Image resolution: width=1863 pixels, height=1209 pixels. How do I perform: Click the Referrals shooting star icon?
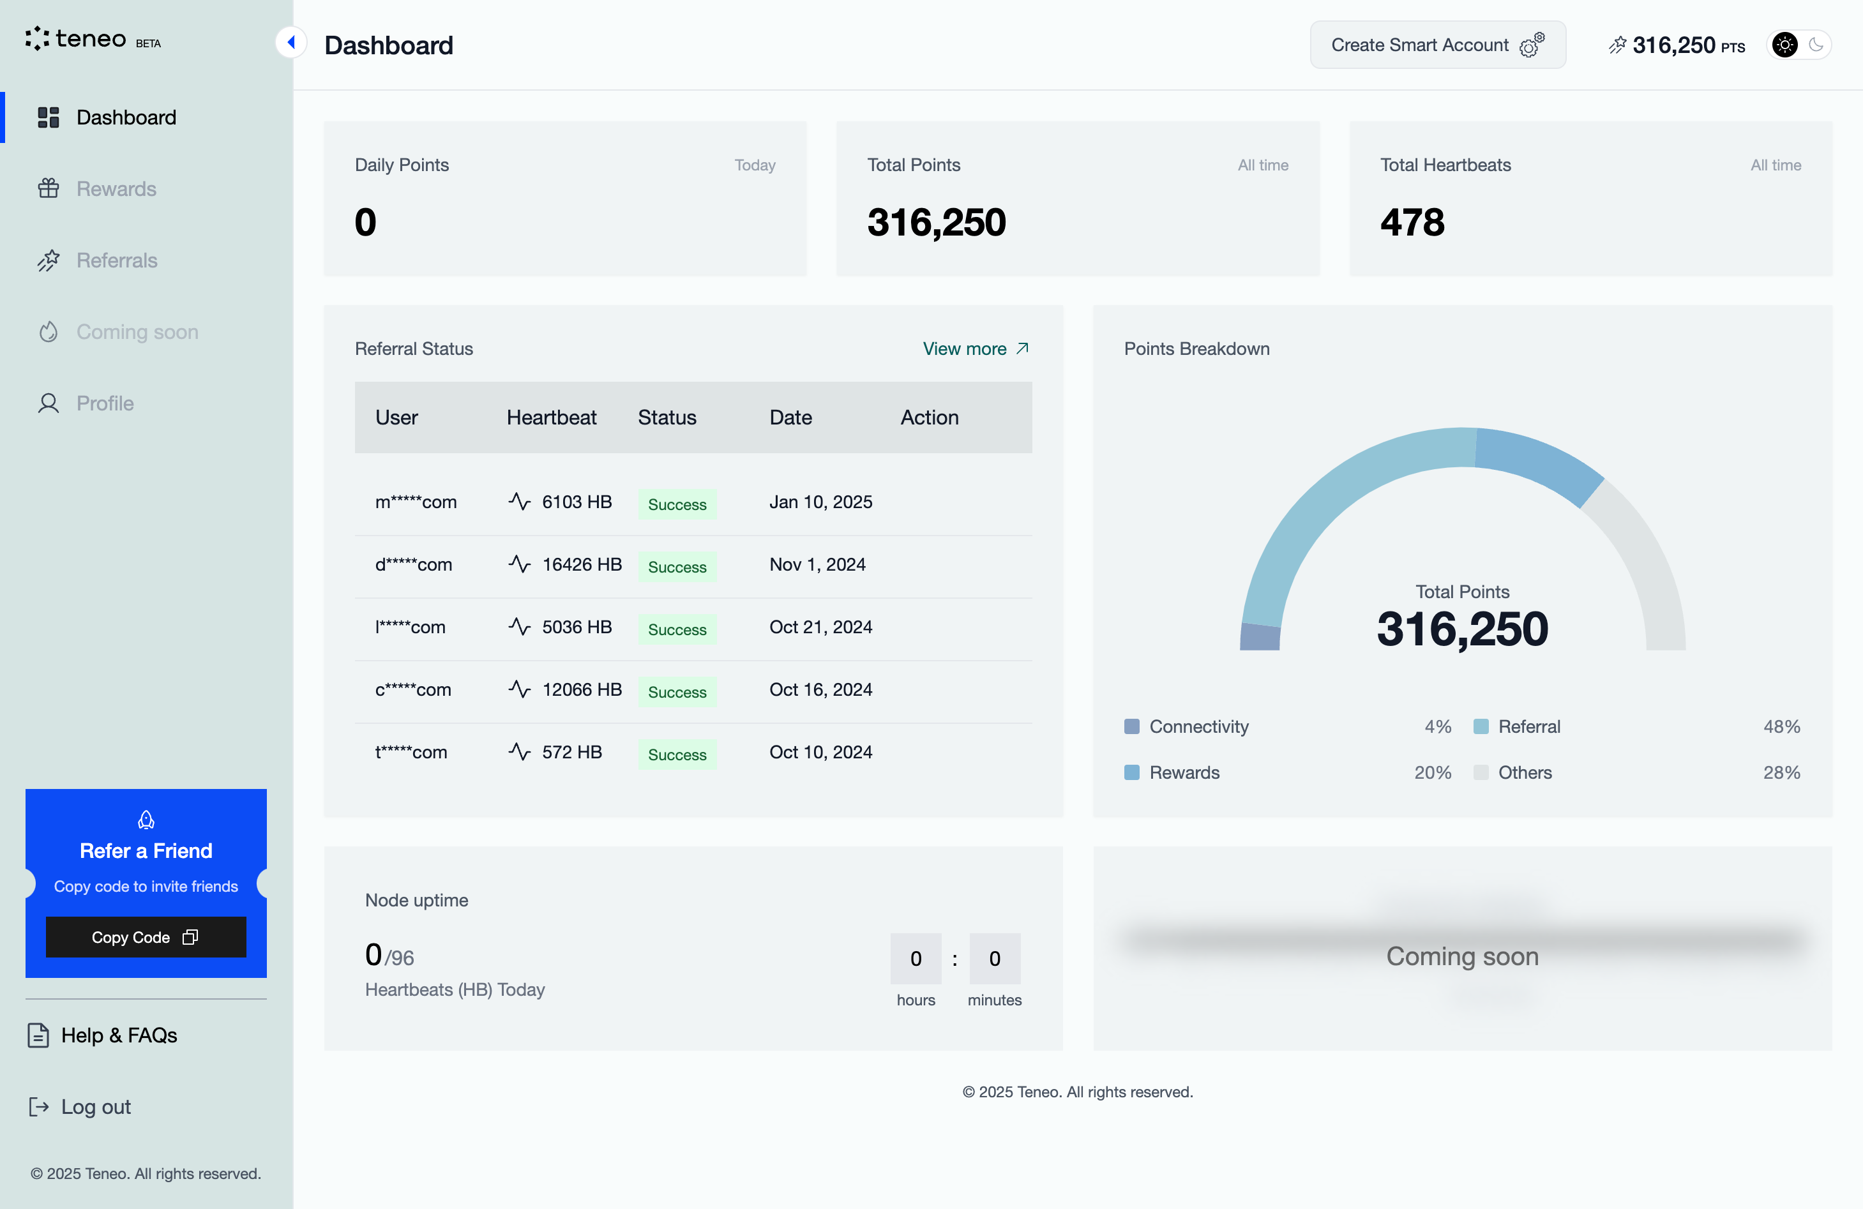(49, 260)
